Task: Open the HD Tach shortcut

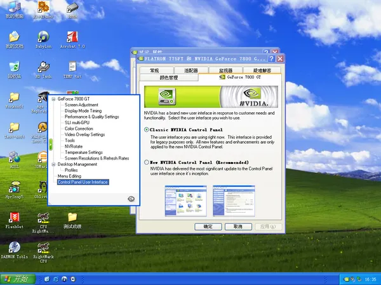Action: [43, 70]
